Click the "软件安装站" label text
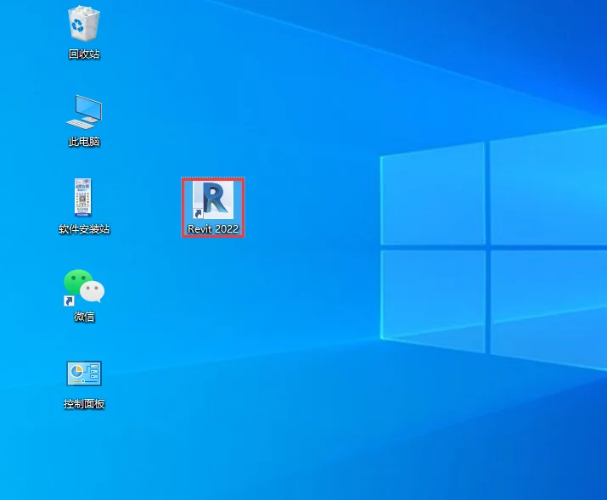This screenshot has height=500, width=607. [84, 229]
